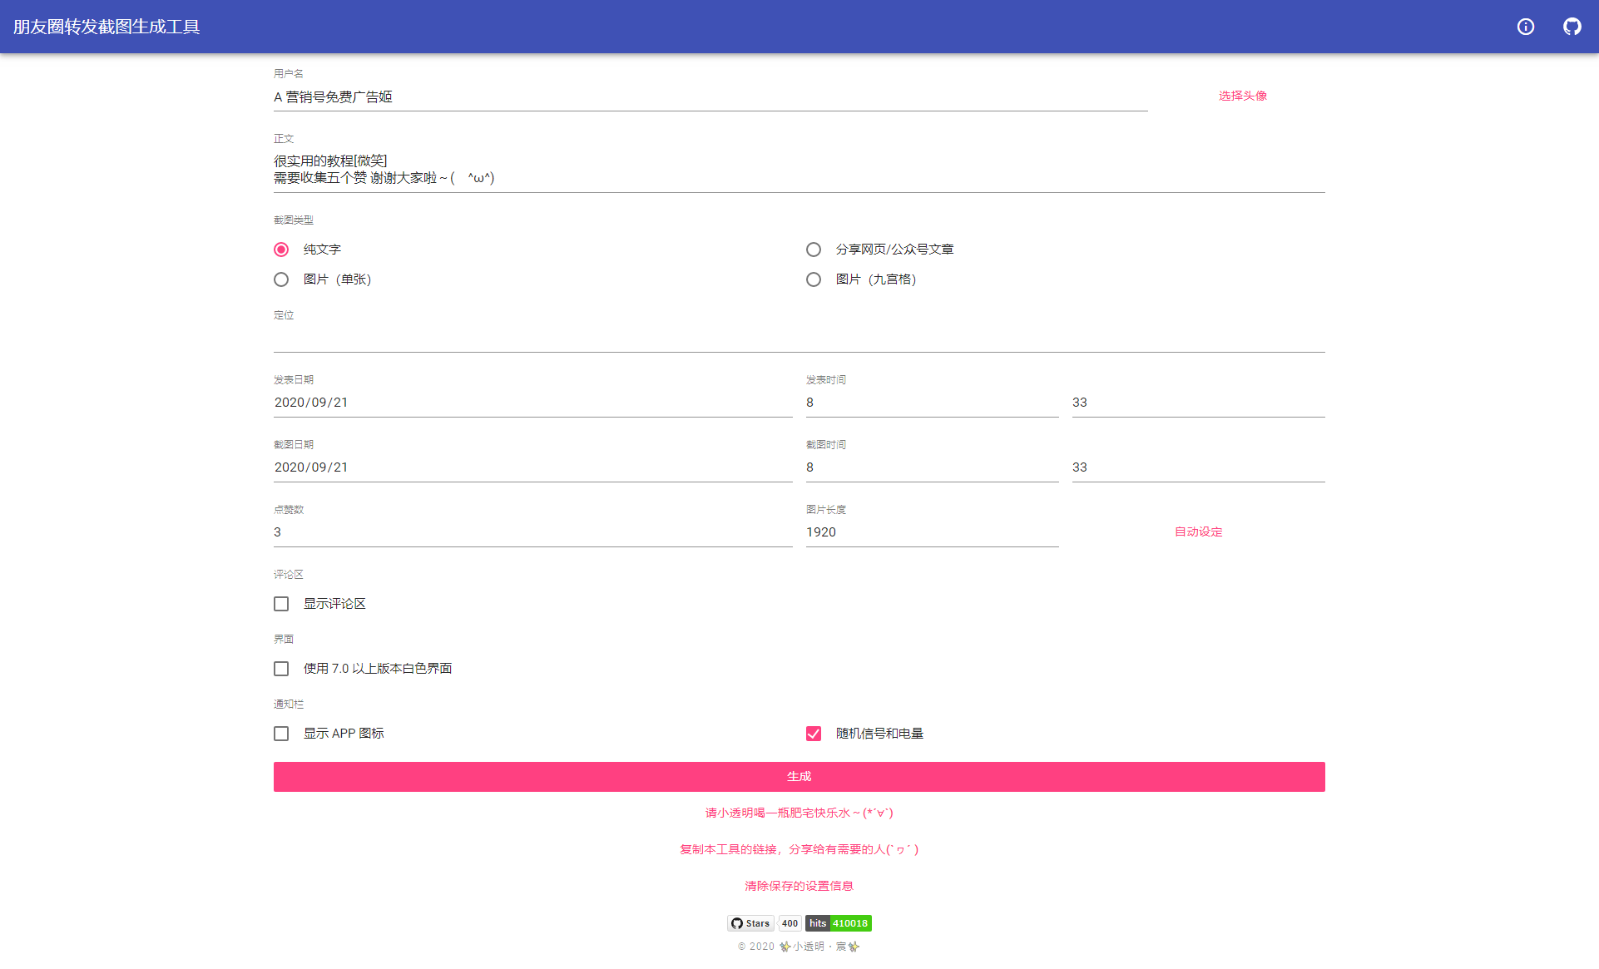Image resolution: width=1599 pixels, height=969 pixels.
Task: Enable the 显示评论区 checkbox
Action: [281, 604]
